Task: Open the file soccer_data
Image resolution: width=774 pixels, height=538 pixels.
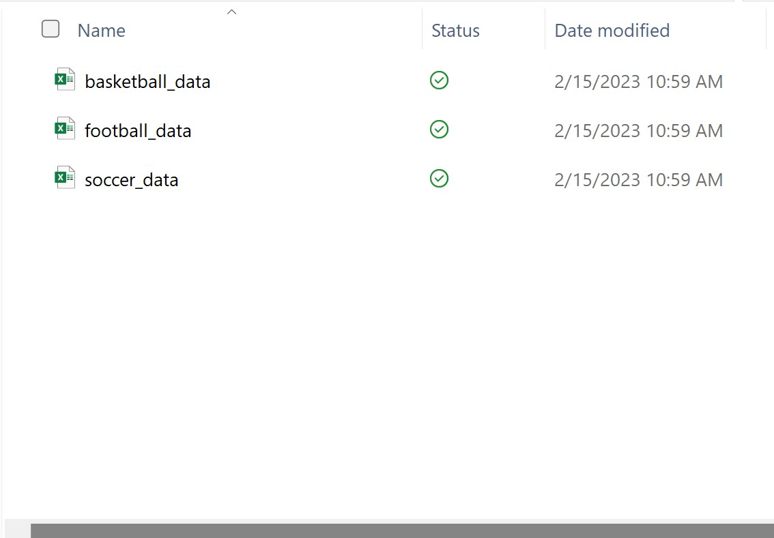Action: click(x=131, y=179)
